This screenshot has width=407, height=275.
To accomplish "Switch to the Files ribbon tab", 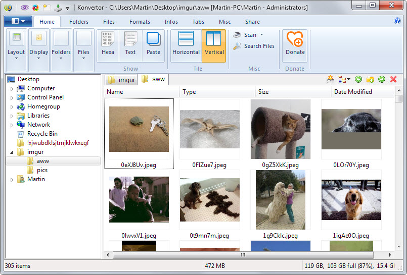I will click(109, 22).
